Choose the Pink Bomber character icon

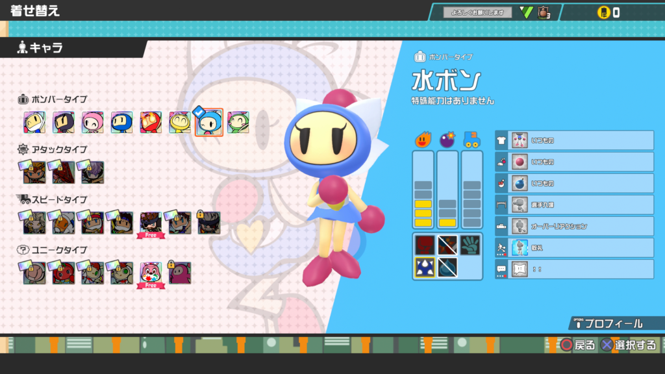92,122
